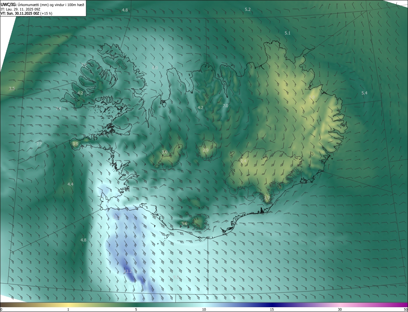Click the dark navy band of the color scale

272,305
